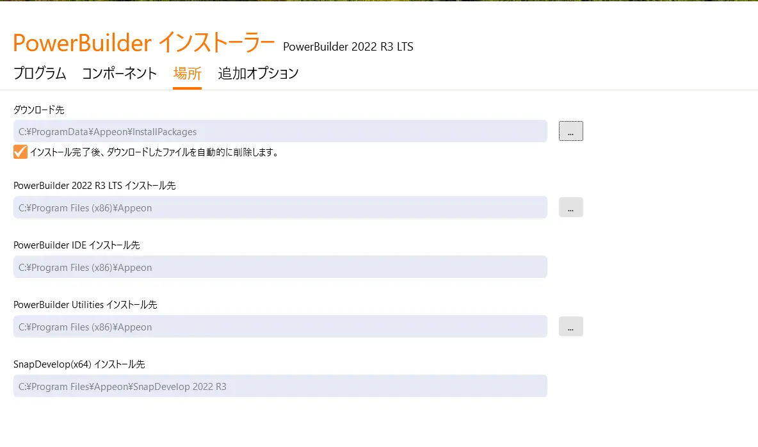Browse for PowerBuilder 2022 R3 LTS install folder

tap(570, 207)
